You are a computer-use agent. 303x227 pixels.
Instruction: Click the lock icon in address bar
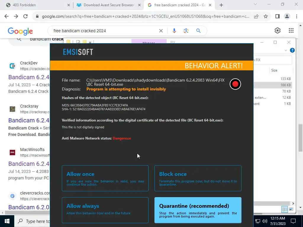pos(37,17)
